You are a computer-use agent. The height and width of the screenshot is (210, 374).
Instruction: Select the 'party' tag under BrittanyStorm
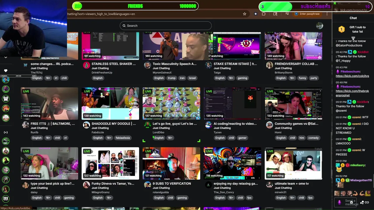click(314, 78)
